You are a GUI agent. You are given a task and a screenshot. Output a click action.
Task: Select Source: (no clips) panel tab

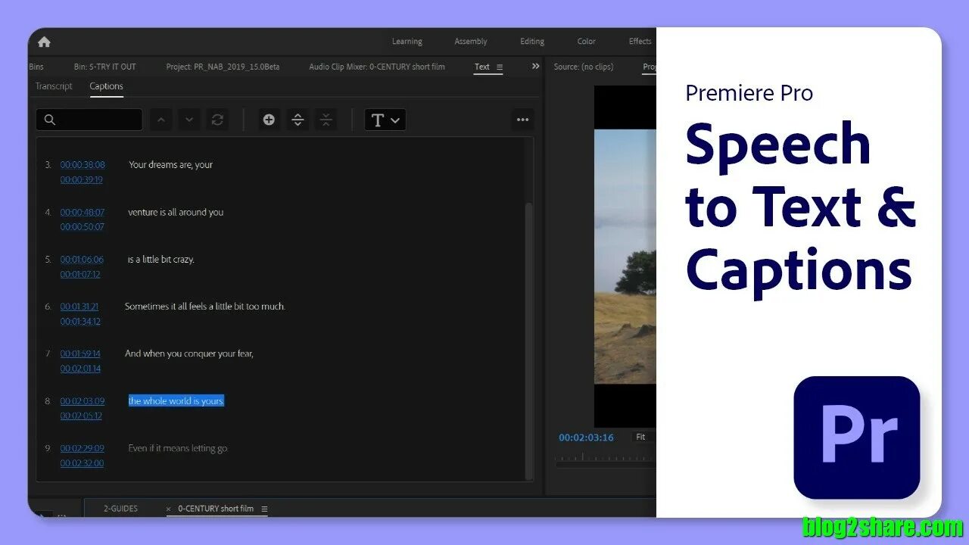tap(584, 67)
